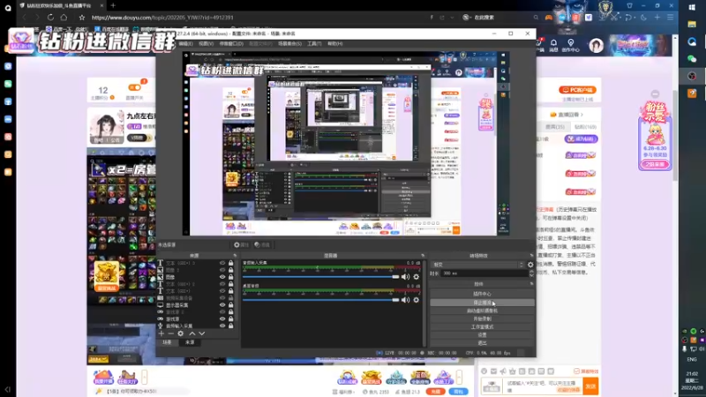The width and height of the screenshot is (706, 397).
Task: Lock toggle of the 音频输入采集 source
Action: point(231,326)
